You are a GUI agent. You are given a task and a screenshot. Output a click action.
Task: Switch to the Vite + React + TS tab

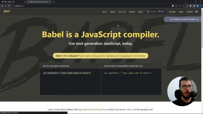(x=13, y=2)
